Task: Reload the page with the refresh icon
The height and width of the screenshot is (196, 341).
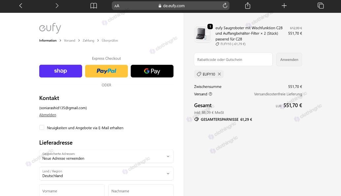Action: (x=225, y=6)
